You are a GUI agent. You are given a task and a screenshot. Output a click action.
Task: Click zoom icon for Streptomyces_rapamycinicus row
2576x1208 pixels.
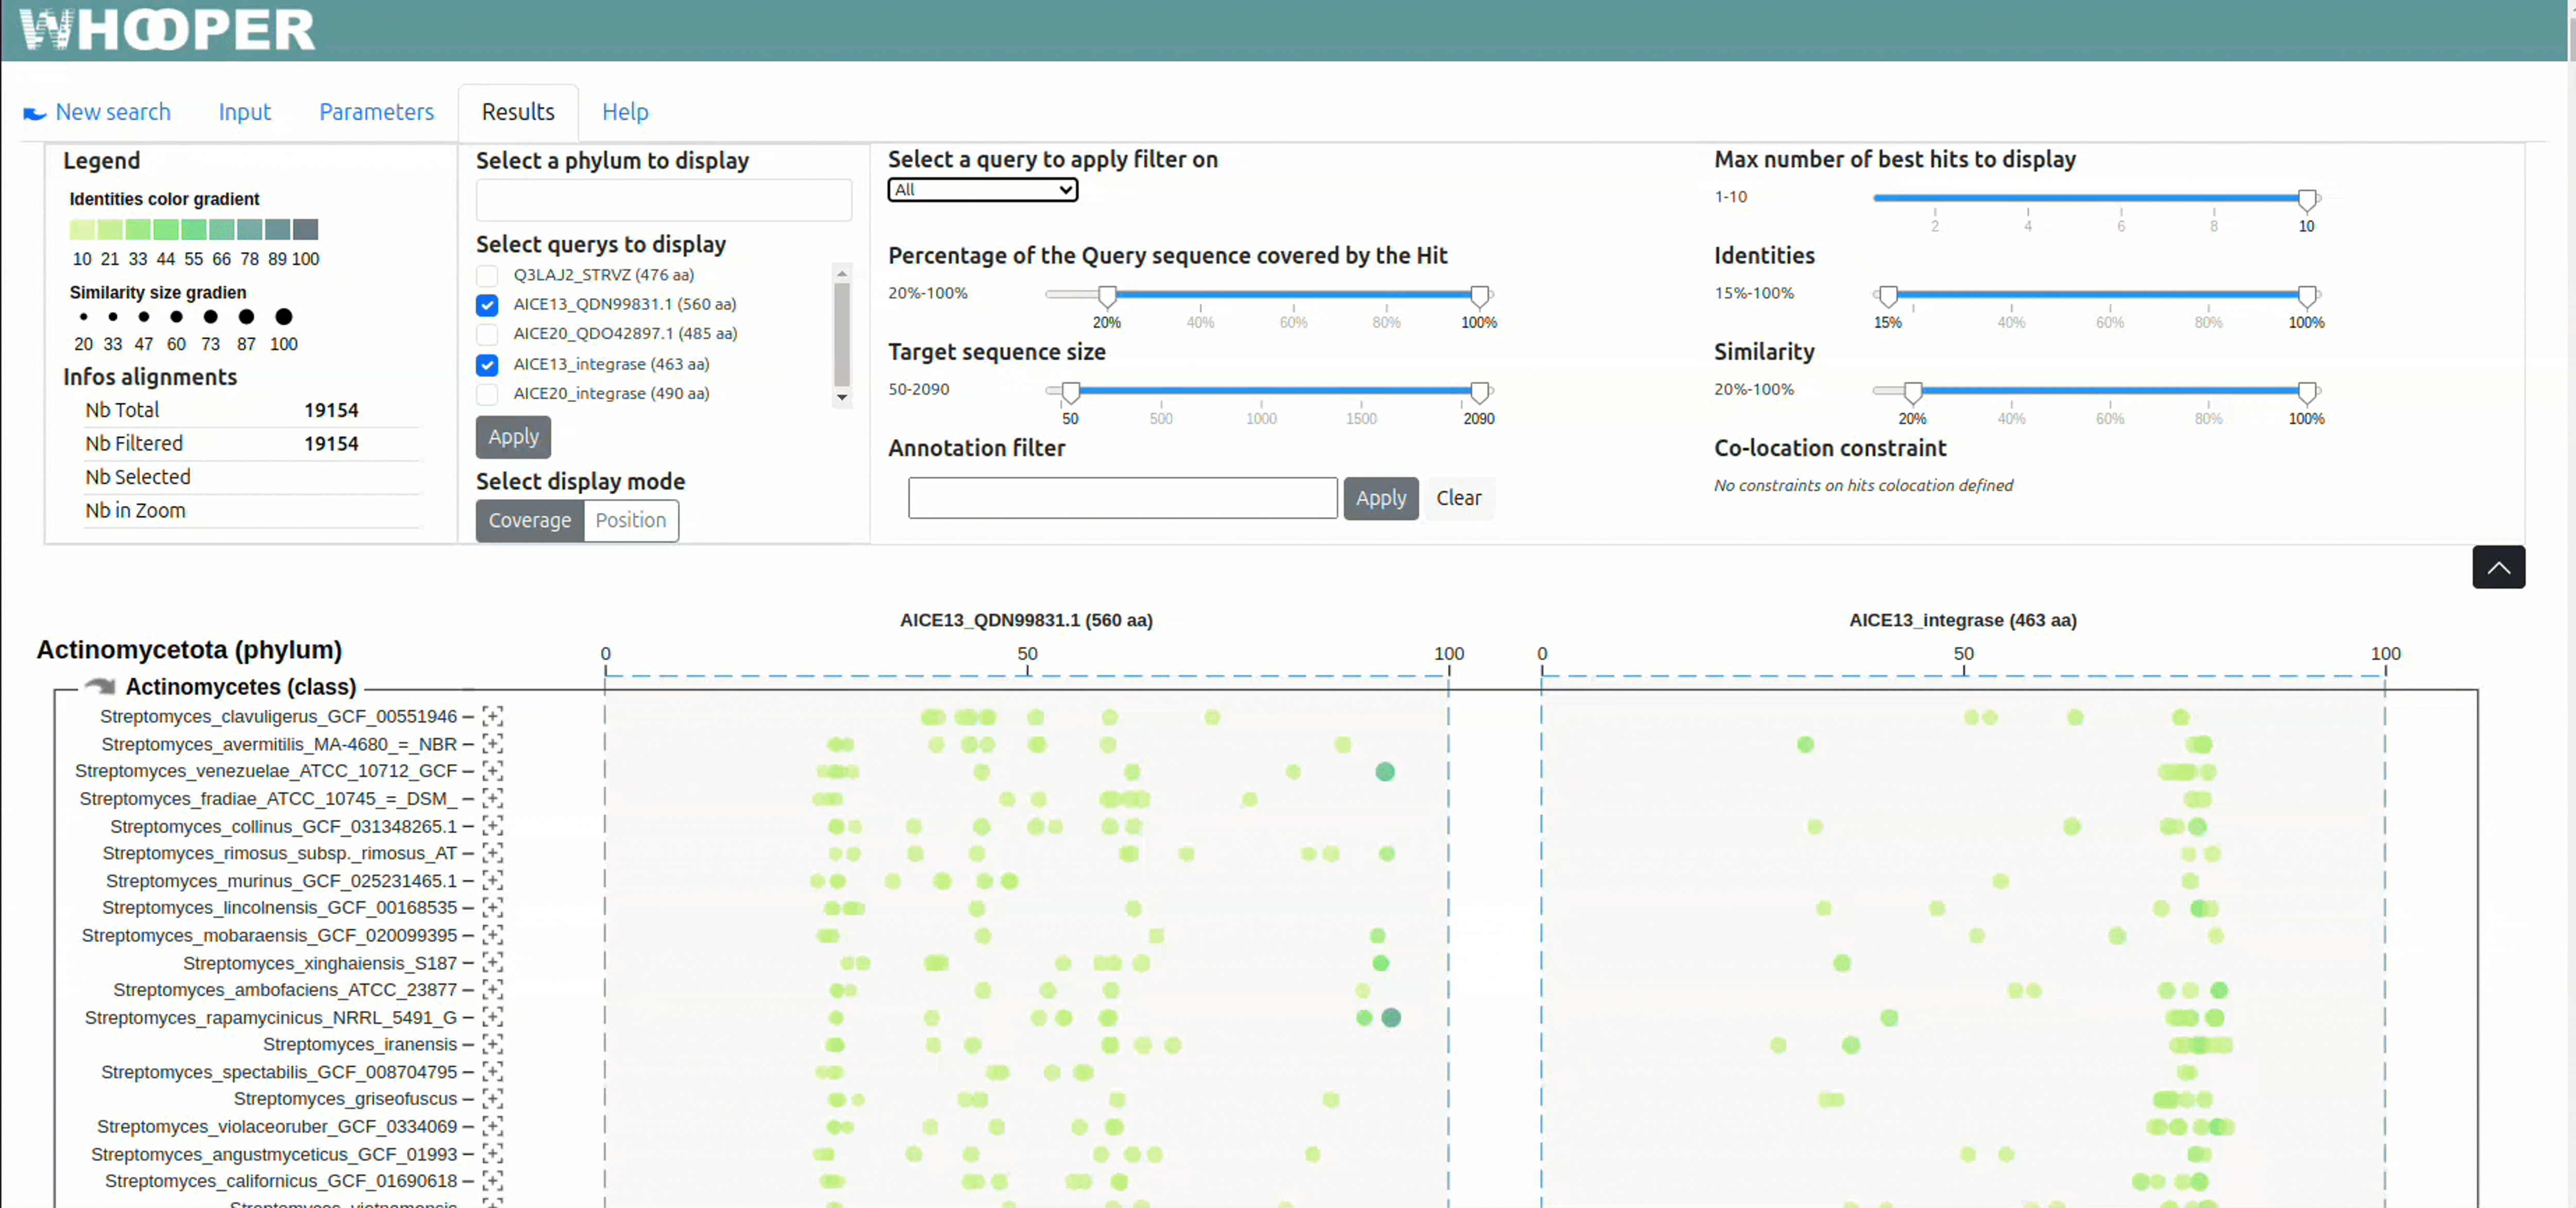[x=492, y=1017]
